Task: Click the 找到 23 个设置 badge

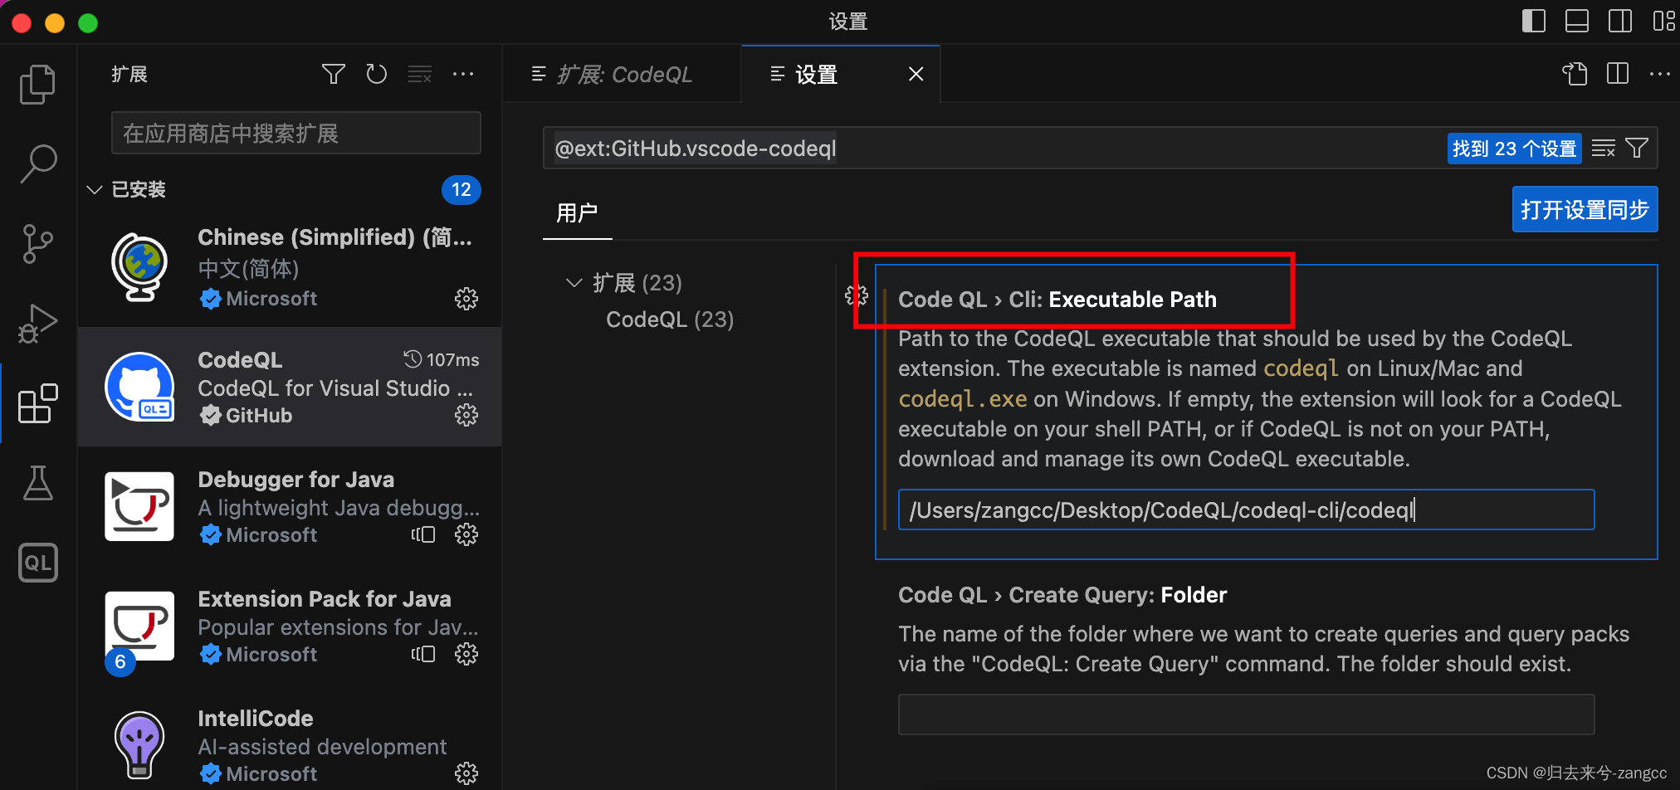Action: pyautogui.click(x=1514, y=149)
